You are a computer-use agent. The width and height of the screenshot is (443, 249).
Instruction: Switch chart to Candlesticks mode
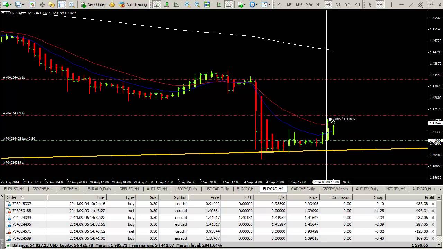pyautogui.click(x=166, y=4)
